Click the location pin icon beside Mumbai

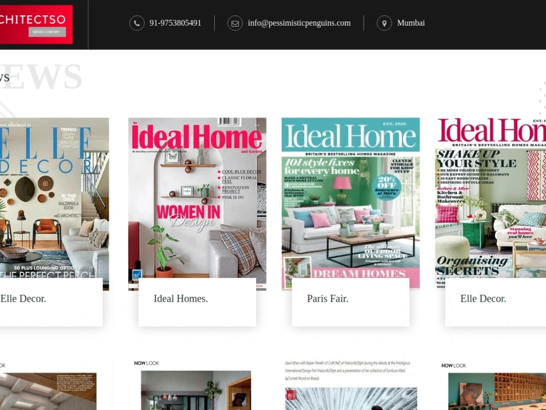coord(384,24)
